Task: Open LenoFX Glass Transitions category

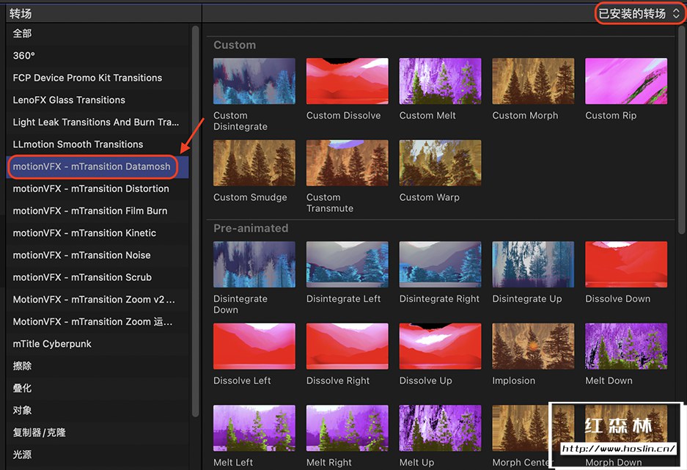Action: coord(69,100)
